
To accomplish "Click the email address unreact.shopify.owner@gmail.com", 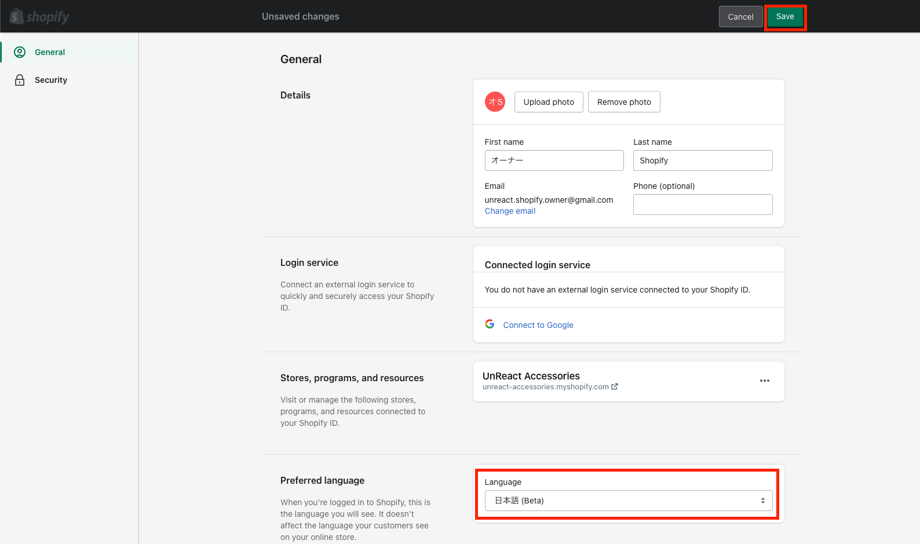I will [x=549, y=200].
